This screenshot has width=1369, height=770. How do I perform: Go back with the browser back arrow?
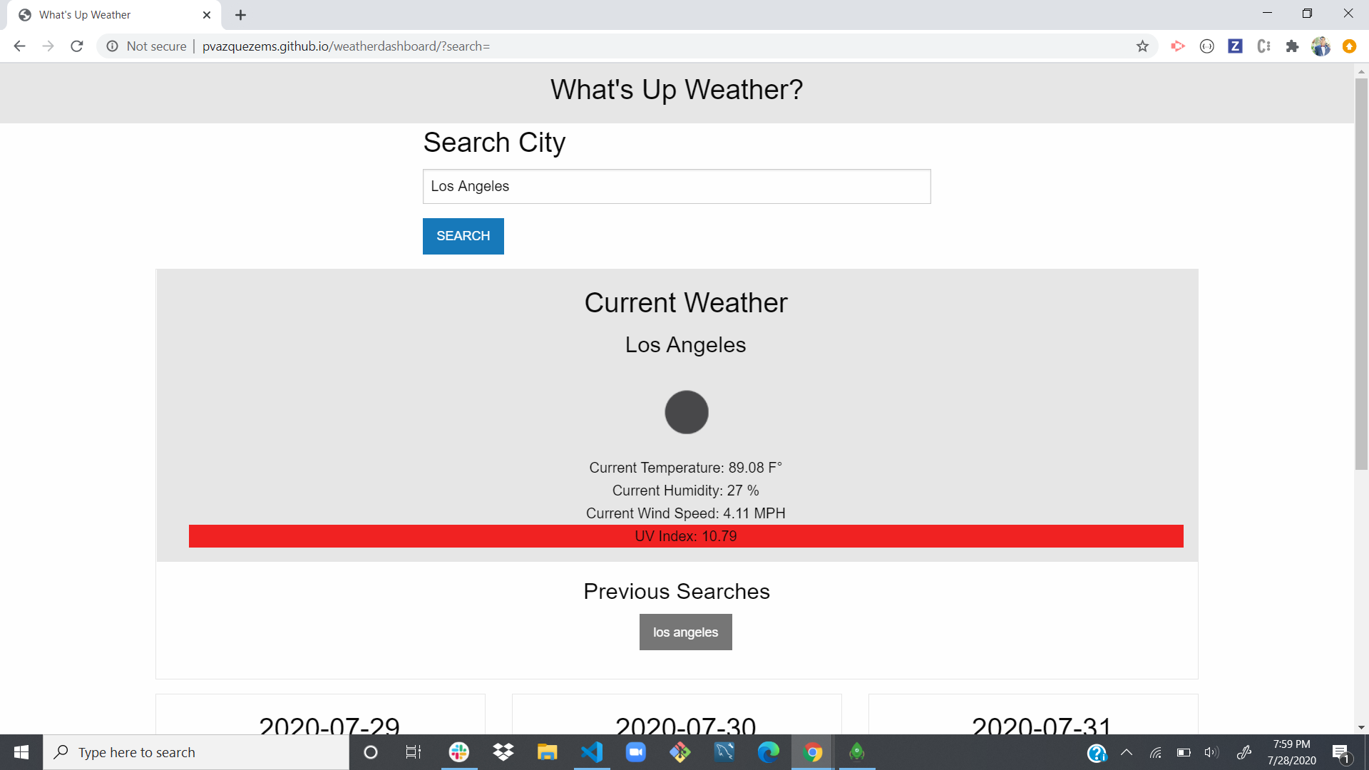point(19,46)
